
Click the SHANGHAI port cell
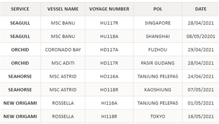158,36
